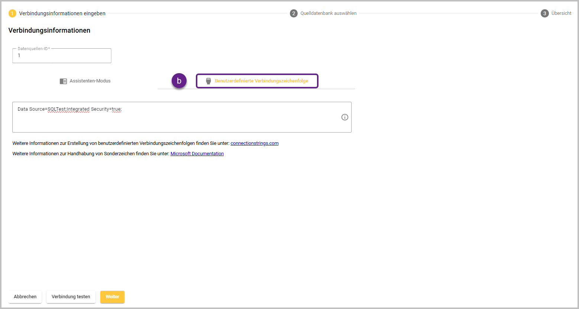Viewport: 579px width, 309px height.
Task: Proceed with the Weiter button
Action: pyautogui.click(x=112, y=297)
